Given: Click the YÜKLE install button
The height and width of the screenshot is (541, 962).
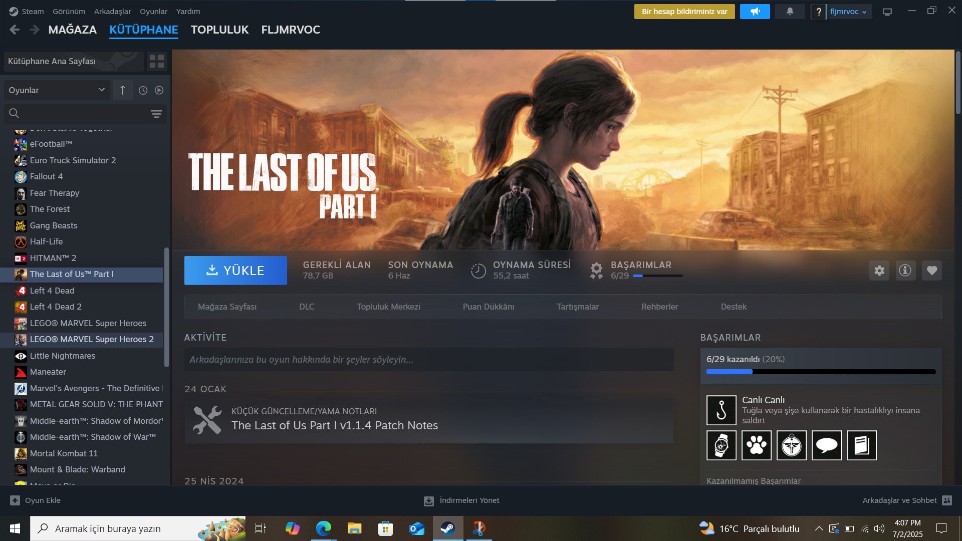Looking at the screenshot, I should (235, 270).
